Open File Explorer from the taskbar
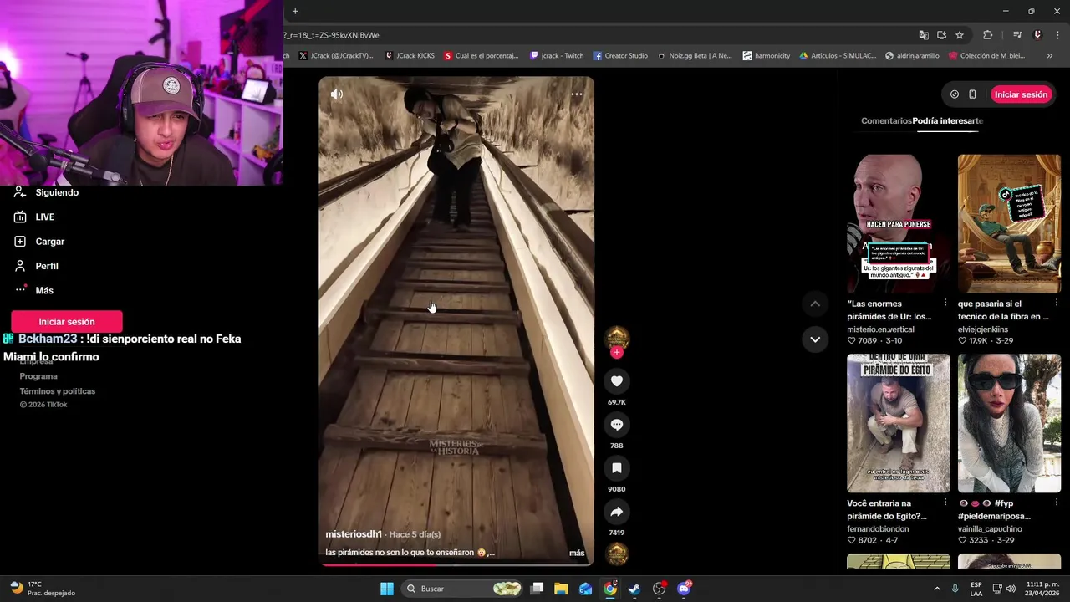Screen dimensions: 1070x602 click(561, 589)
